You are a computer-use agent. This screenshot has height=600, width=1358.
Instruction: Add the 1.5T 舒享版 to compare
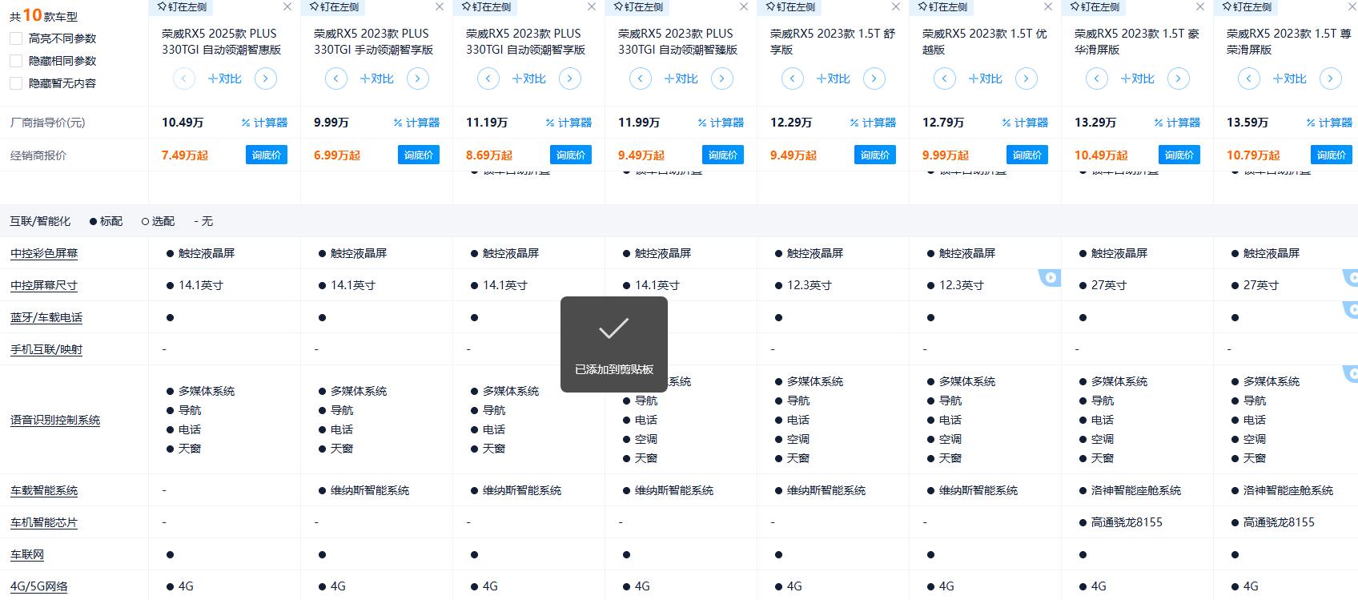click(834, 79)
